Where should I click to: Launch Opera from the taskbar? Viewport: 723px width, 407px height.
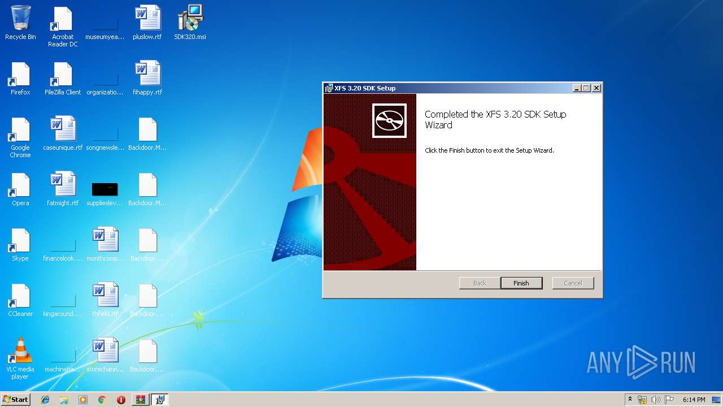121,400
